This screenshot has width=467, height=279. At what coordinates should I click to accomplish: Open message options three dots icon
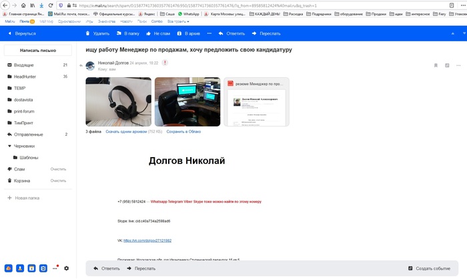click(x=458, y=65)
